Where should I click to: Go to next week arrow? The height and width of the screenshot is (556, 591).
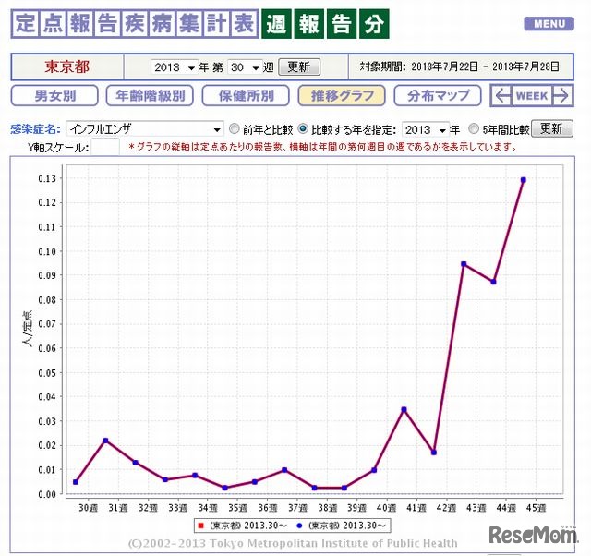(562, 96)
